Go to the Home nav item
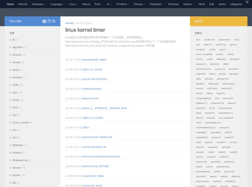The image size is (252, 187). click(x=10, y=4)
